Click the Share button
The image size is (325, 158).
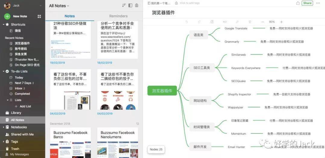307,3
